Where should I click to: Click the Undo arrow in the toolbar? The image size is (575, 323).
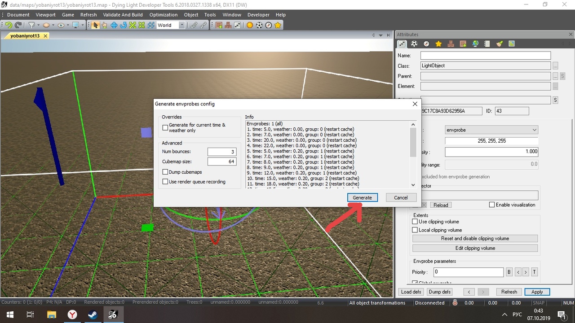(x=9, y=25)
